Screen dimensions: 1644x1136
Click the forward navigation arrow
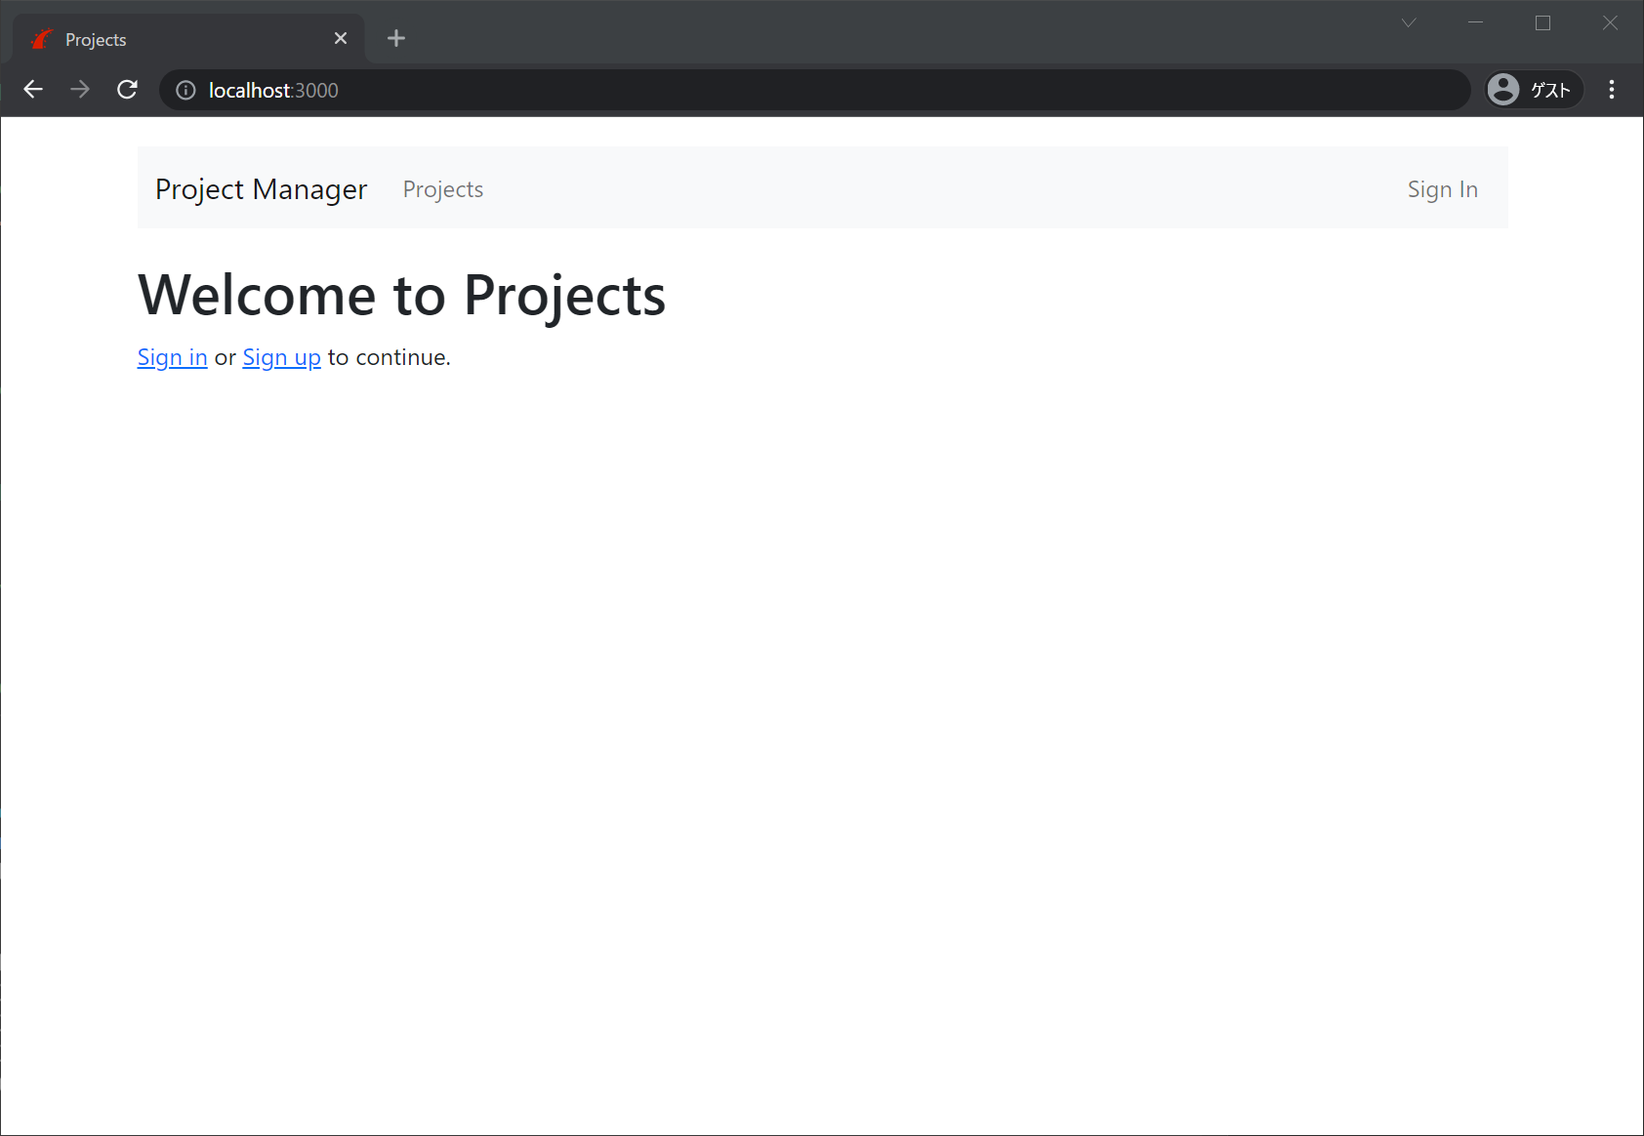80,90
